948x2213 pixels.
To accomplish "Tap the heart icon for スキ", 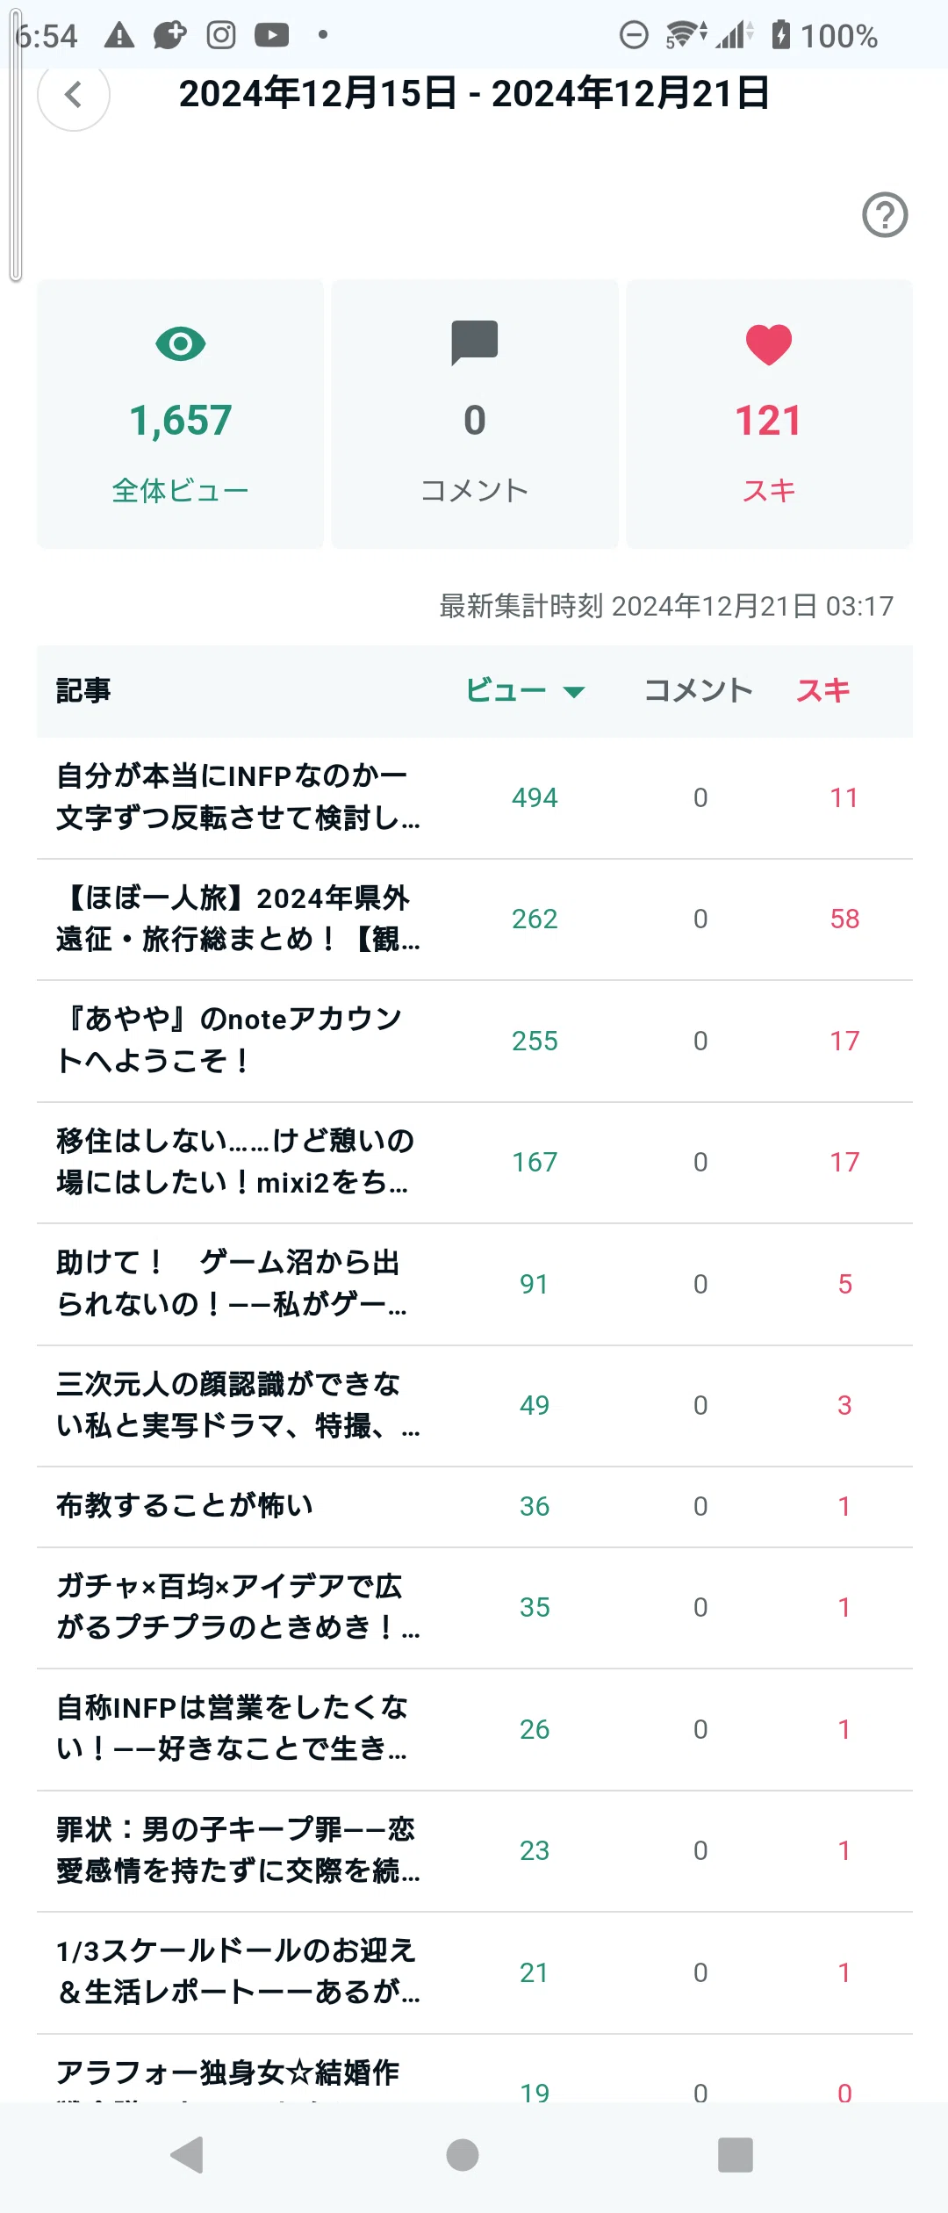I will point(769,344).
